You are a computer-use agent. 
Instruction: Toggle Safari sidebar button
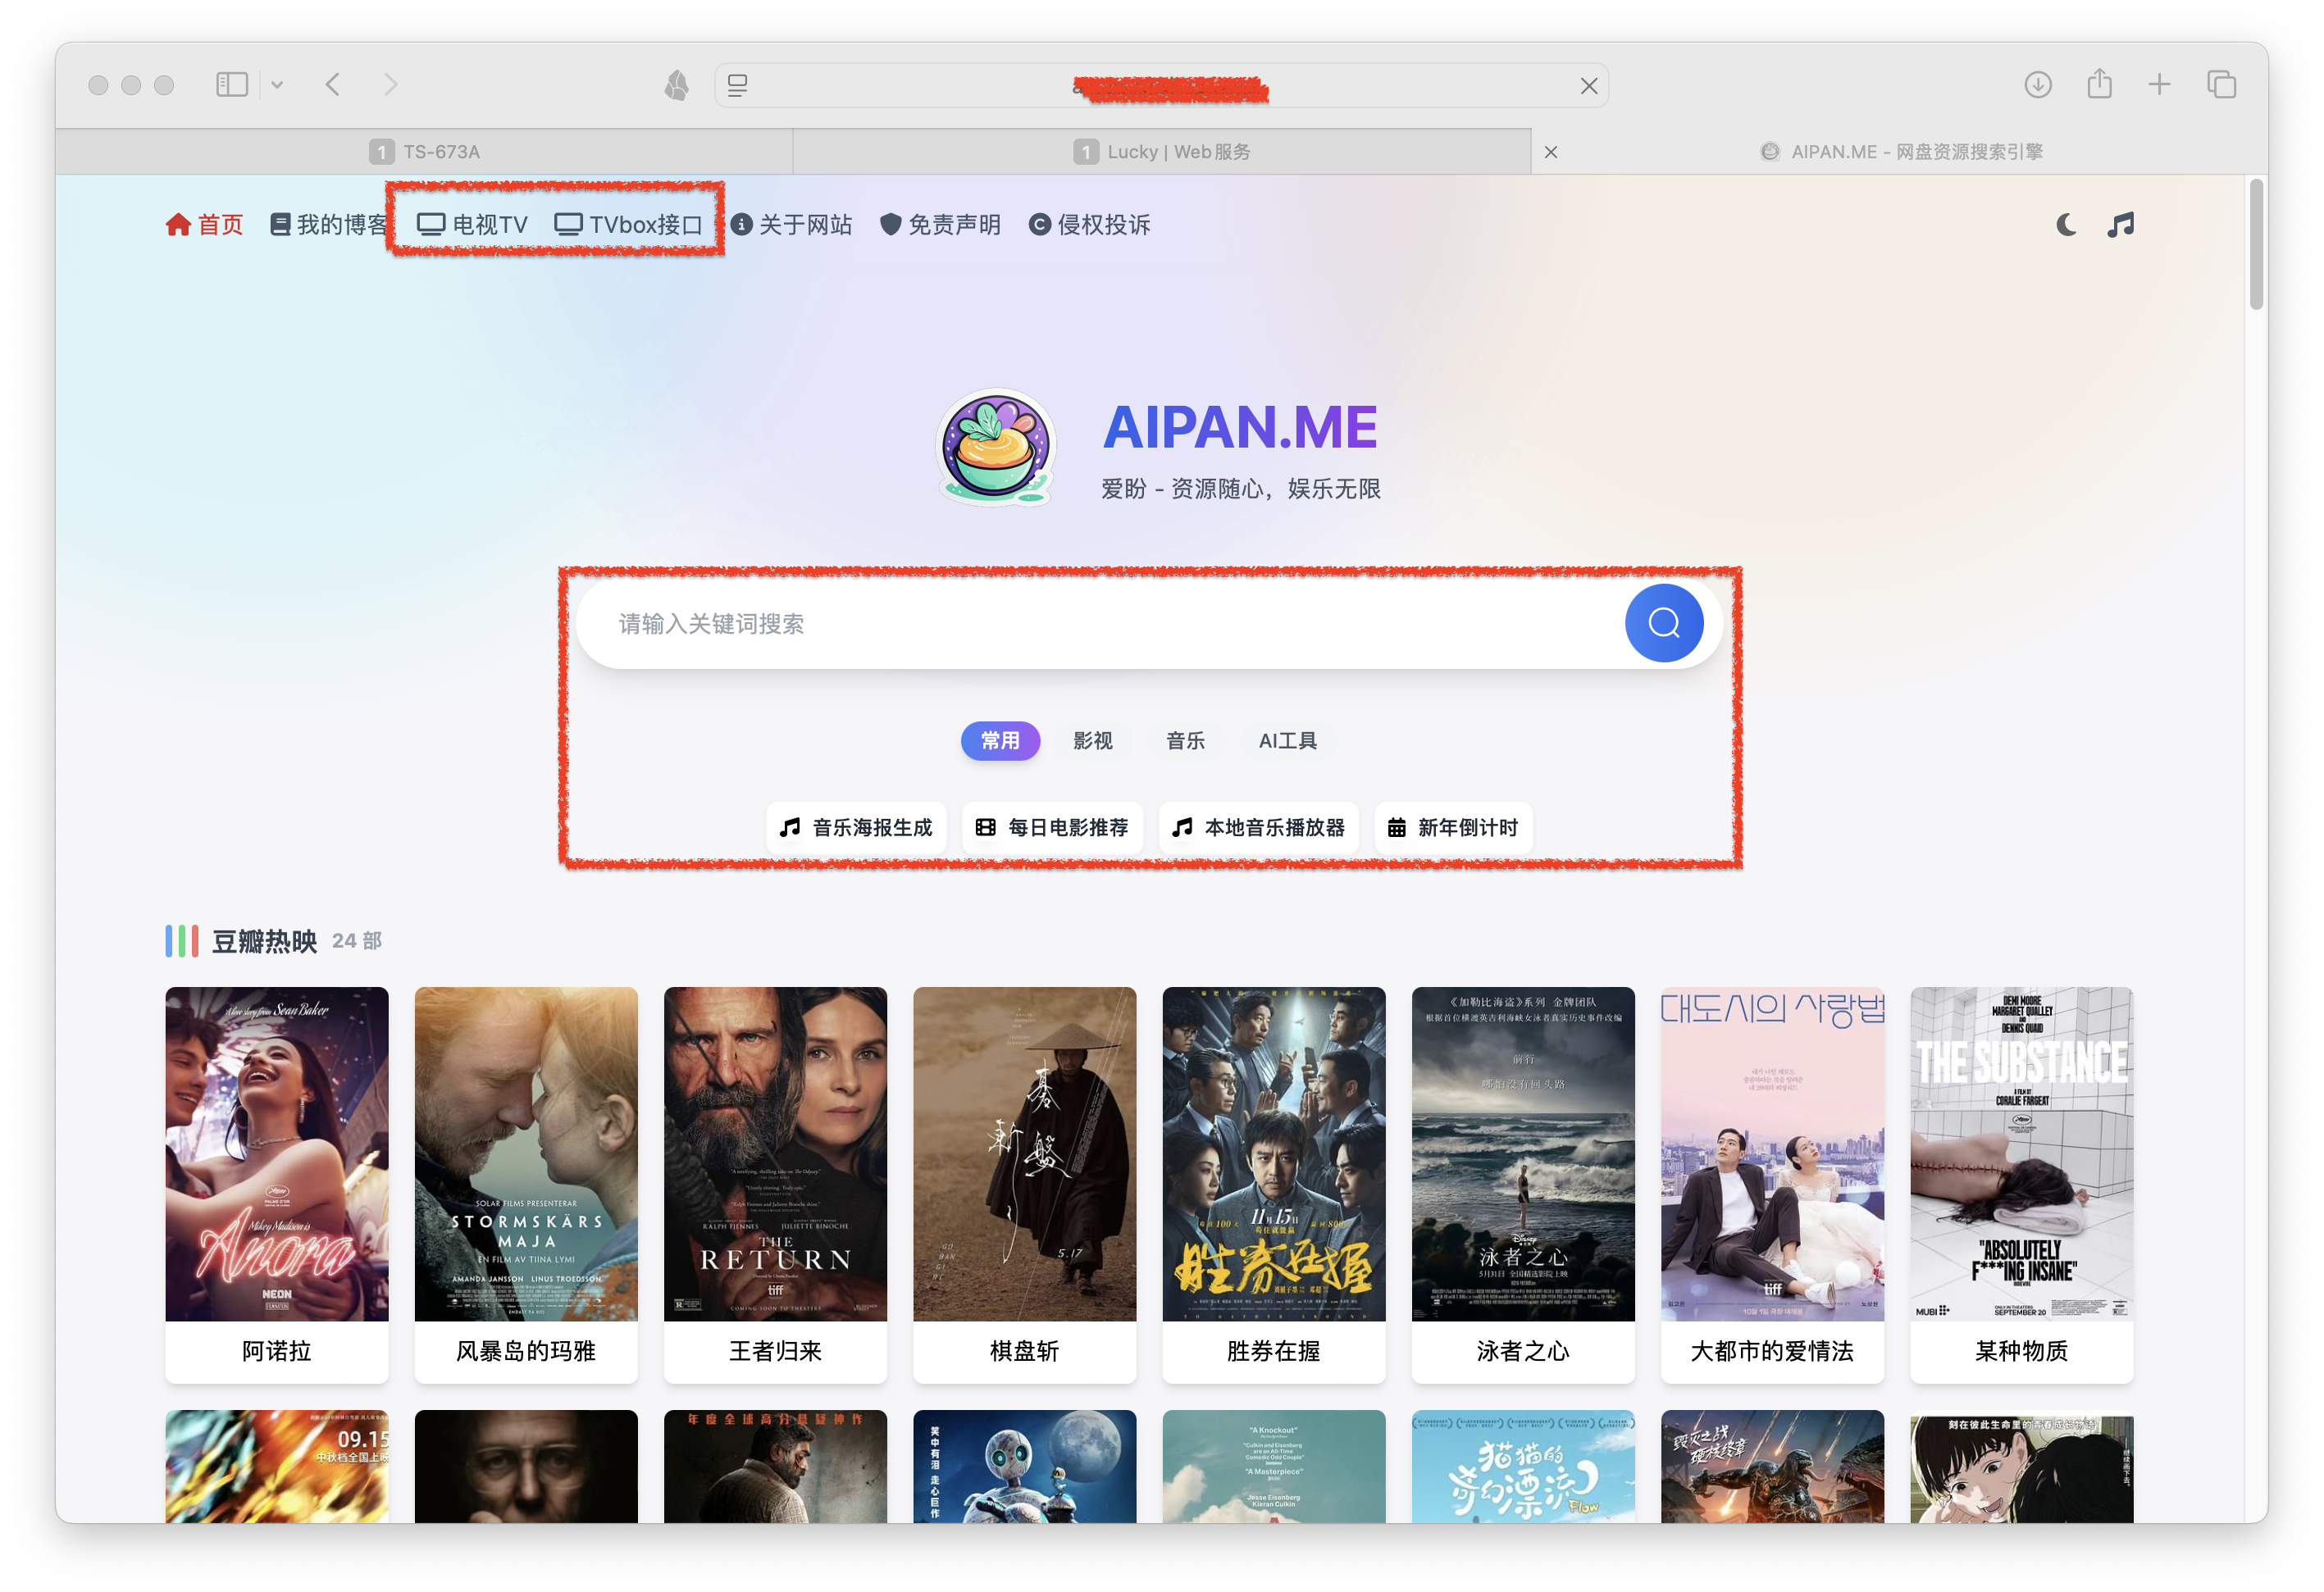231,85
